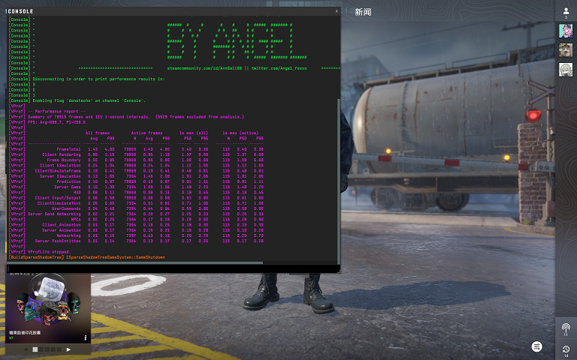Click the Client Simulation row label
This screenshot has height=360, width=577.
pos(60,166)
